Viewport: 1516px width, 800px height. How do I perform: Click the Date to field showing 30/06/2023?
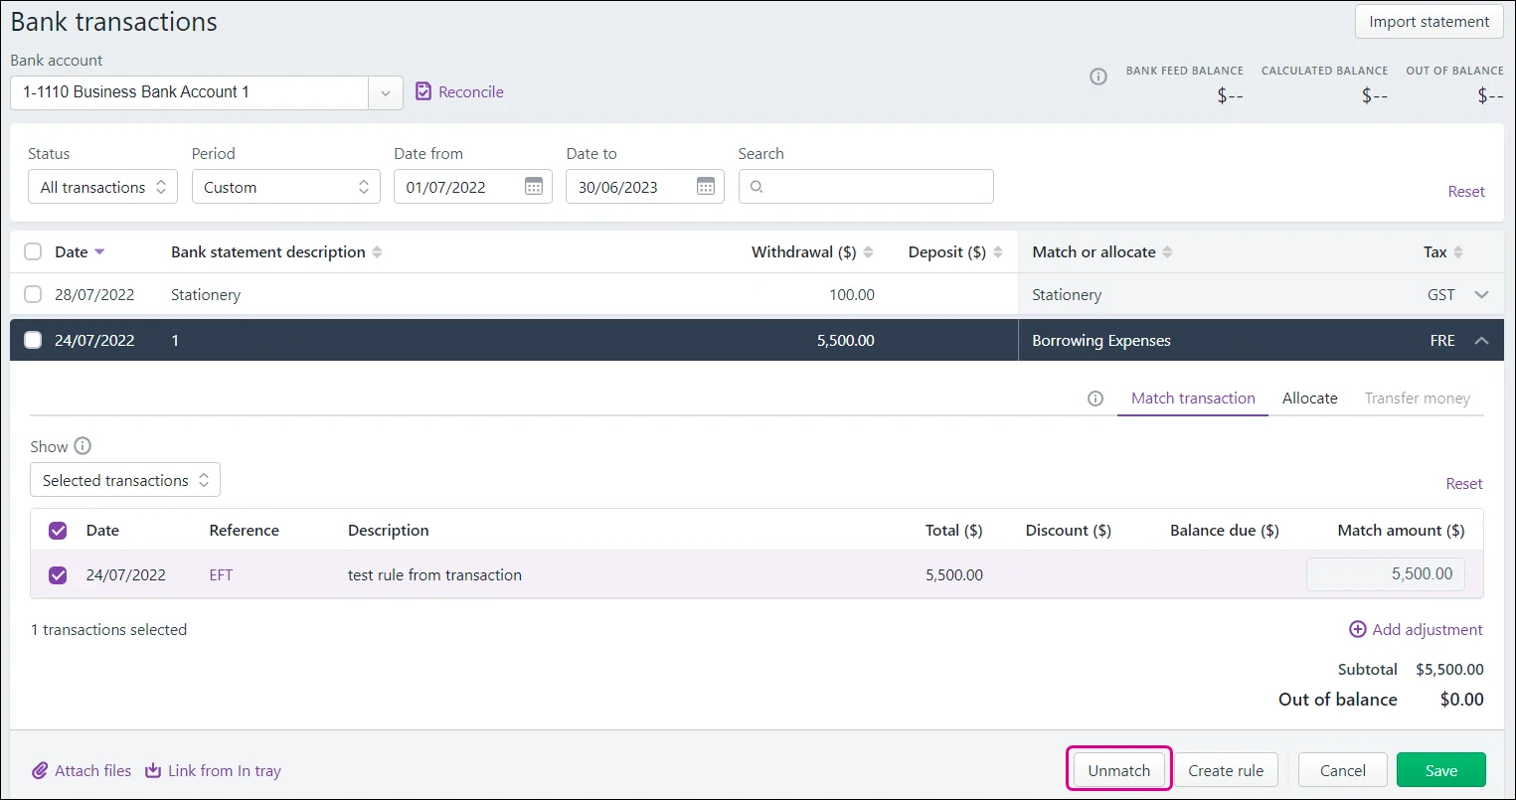[645, 187]
